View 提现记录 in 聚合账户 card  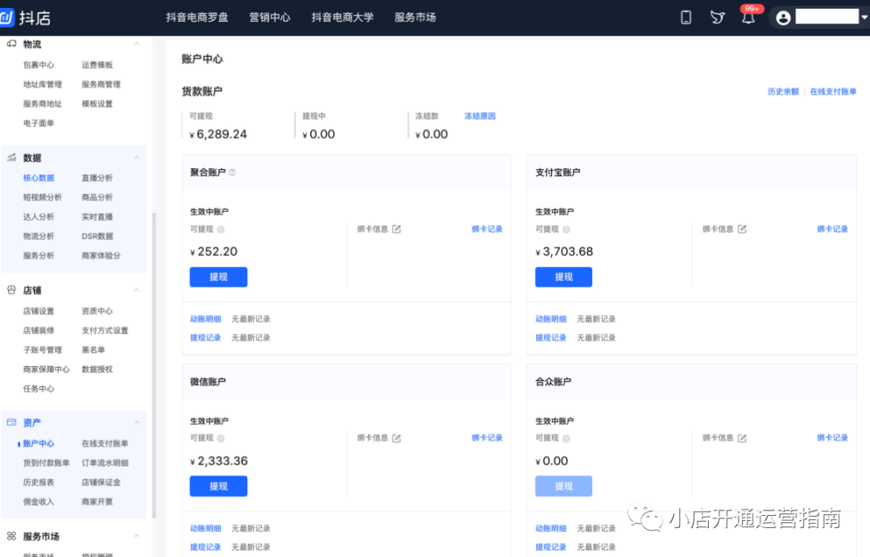[205, 337]
